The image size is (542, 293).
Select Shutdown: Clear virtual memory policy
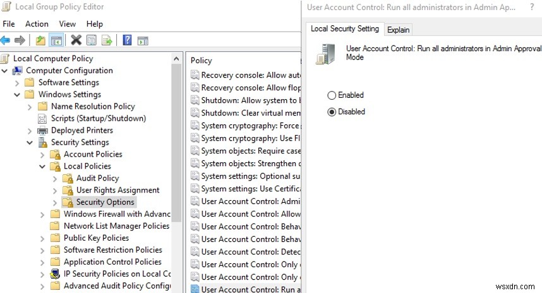246,113
